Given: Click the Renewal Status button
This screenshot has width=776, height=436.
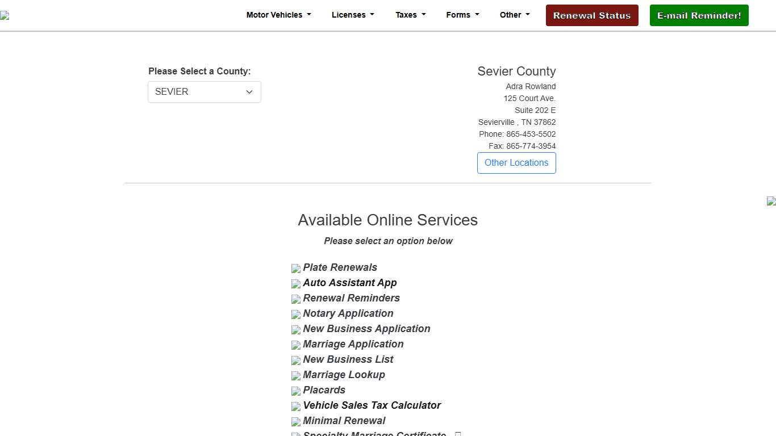Looking at the screenshot, I should 592,15.
